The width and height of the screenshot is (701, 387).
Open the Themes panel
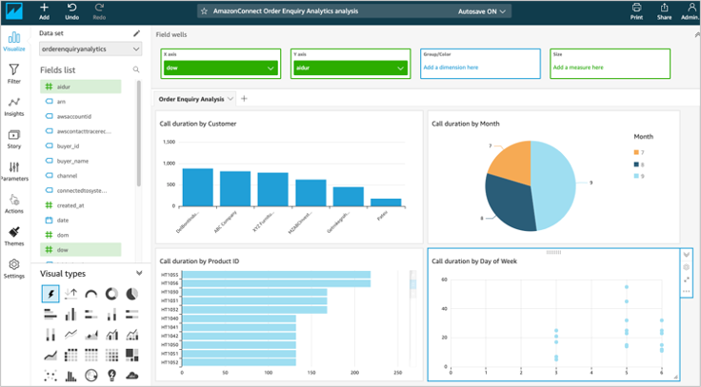(x=14, y=237)
